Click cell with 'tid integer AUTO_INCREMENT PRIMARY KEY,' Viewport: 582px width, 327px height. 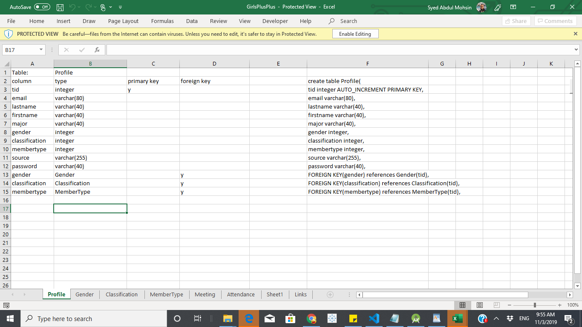[x=368, y=89]
